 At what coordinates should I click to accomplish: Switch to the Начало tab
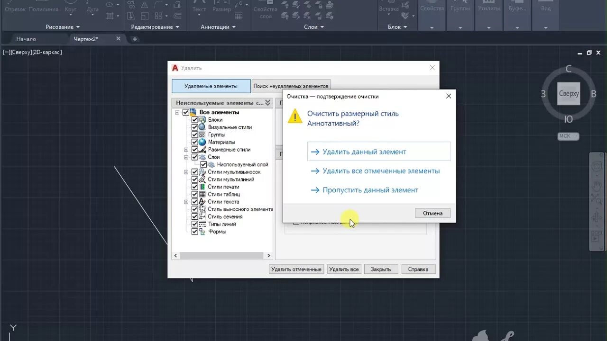coord(26,39)
